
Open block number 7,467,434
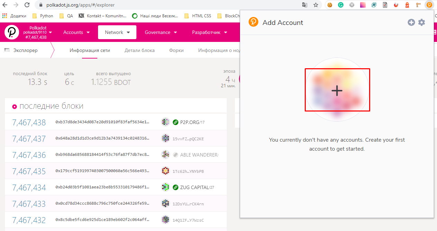29,187
